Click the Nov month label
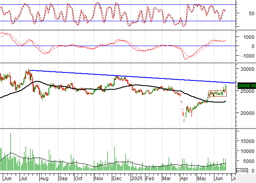The image size is (256, 183). click(x=99, y=178)
